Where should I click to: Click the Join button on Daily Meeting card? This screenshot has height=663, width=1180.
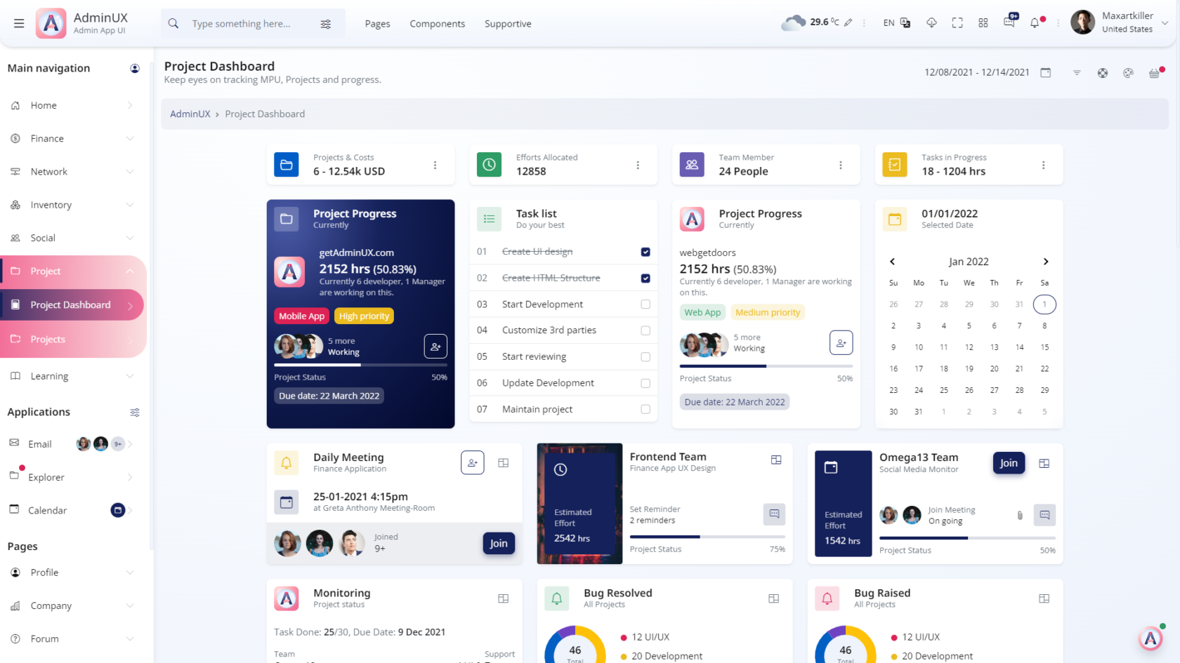click(499, 543)
